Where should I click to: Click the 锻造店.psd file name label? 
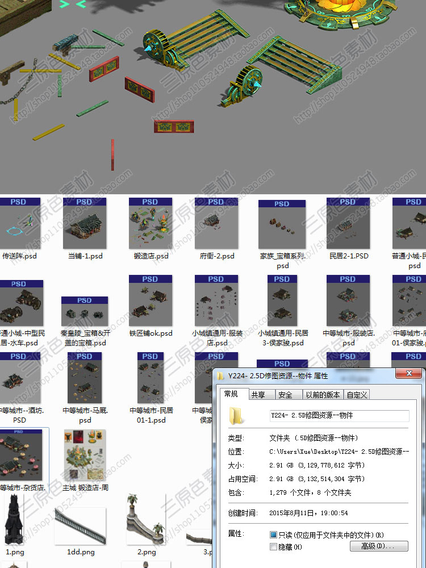click(x=151, y=256)
